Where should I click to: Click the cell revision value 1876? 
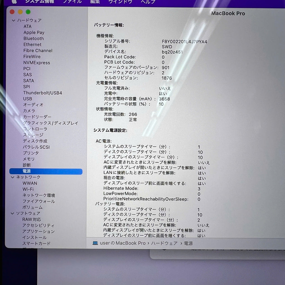point(166,78)
